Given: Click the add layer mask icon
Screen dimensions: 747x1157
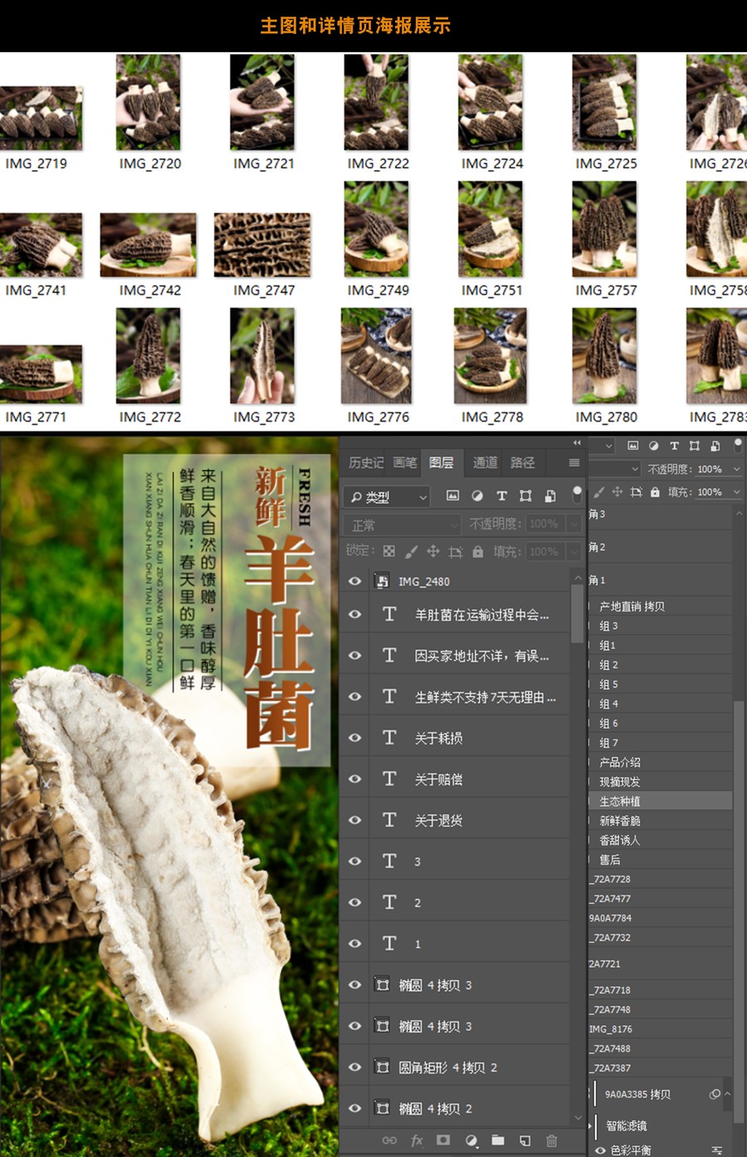Looking at the screenshot, I should 443,1140.
